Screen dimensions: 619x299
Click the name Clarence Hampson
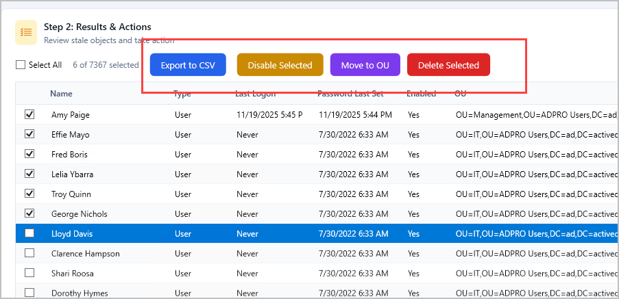pyautogui.click(x=85, y=254)
